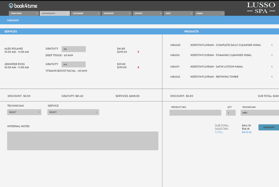Image resolution: width=279 pixels, height=187 pixels.
Task: Open the Service select dropdown
Action: point(73,112)
